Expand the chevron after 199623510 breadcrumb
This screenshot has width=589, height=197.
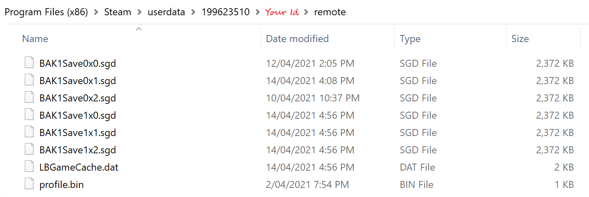pos(258,12)
